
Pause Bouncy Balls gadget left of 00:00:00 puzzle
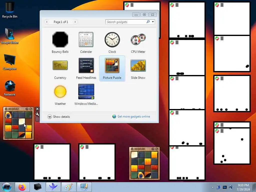click(x=87, y=147)
